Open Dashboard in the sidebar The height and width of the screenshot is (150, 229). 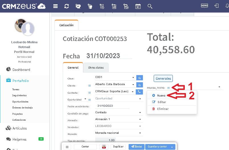(21, 70)
